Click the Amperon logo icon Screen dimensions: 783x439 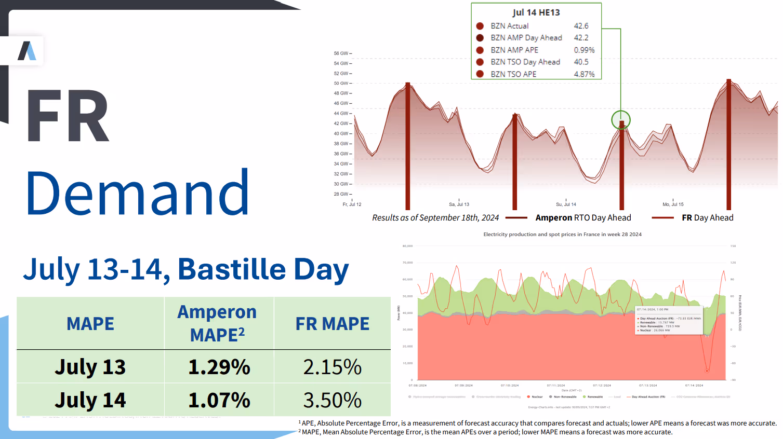point(27,51)
